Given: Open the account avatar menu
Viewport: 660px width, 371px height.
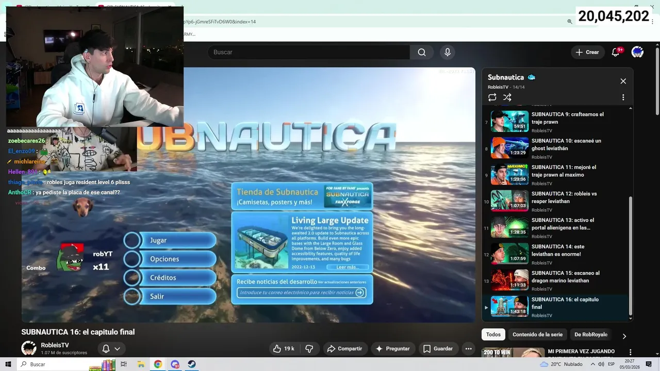Looking at the screenshot, I should point(637,52).
